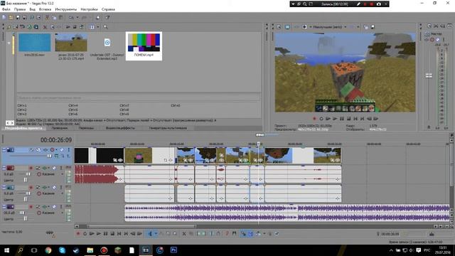Pause playback in the preview window controls

point(342,119)
